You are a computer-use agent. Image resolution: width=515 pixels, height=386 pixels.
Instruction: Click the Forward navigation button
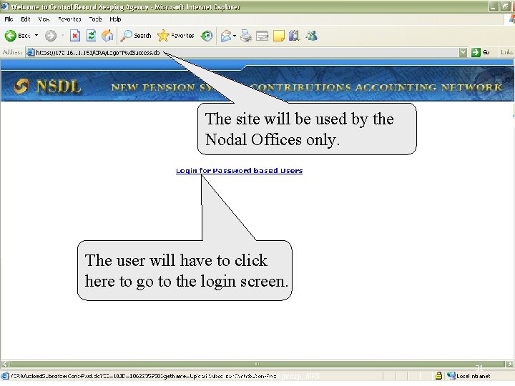coord(51,36)
